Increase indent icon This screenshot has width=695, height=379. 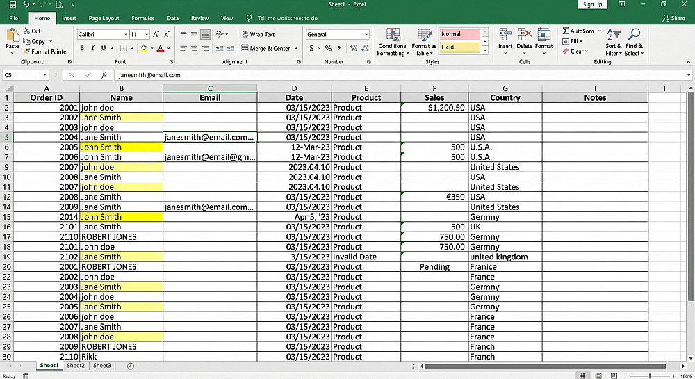pos(231,48)
